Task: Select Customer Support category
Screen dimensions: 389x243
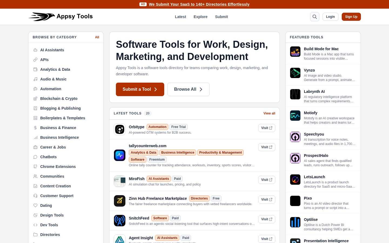Action: pyautogui.click(x=66, y=196)
